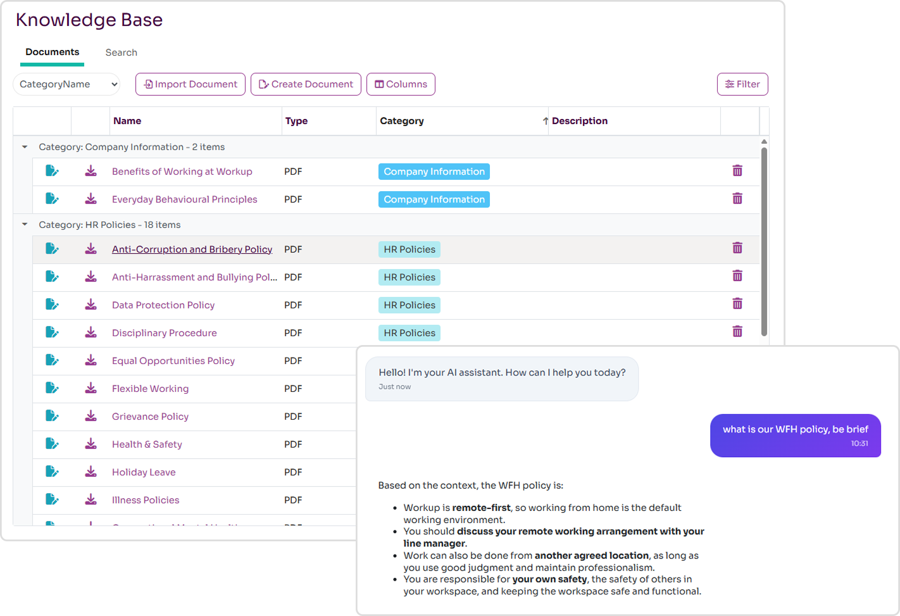This screenshot has height=616, width=900.
Task: Edit the Health & Safety document
Action: [52, 444]
